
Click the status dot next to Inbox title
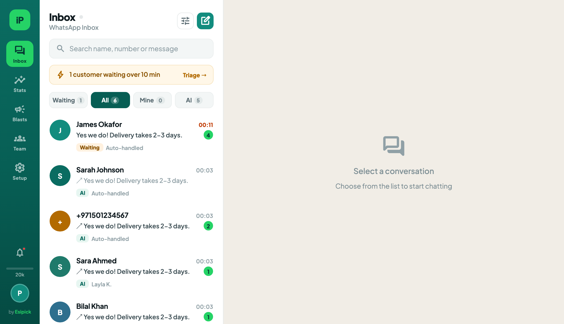coord(81,17)
